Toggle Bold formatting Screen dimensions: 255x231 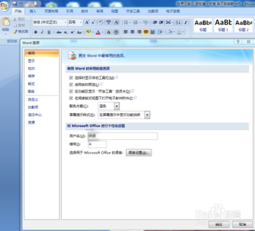tap(36, 33)
